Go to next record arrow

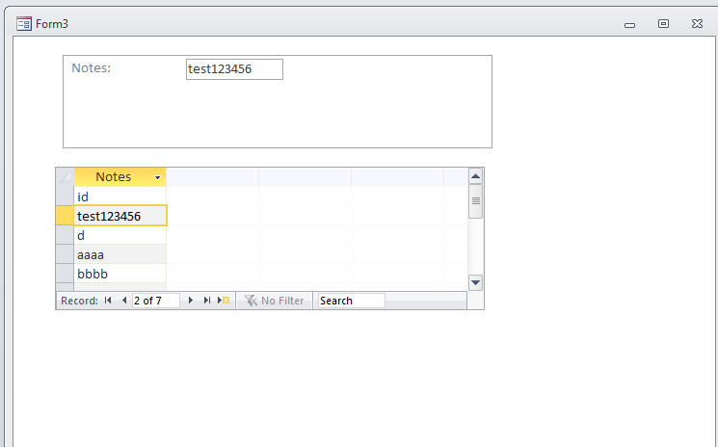tap(191, 301)
